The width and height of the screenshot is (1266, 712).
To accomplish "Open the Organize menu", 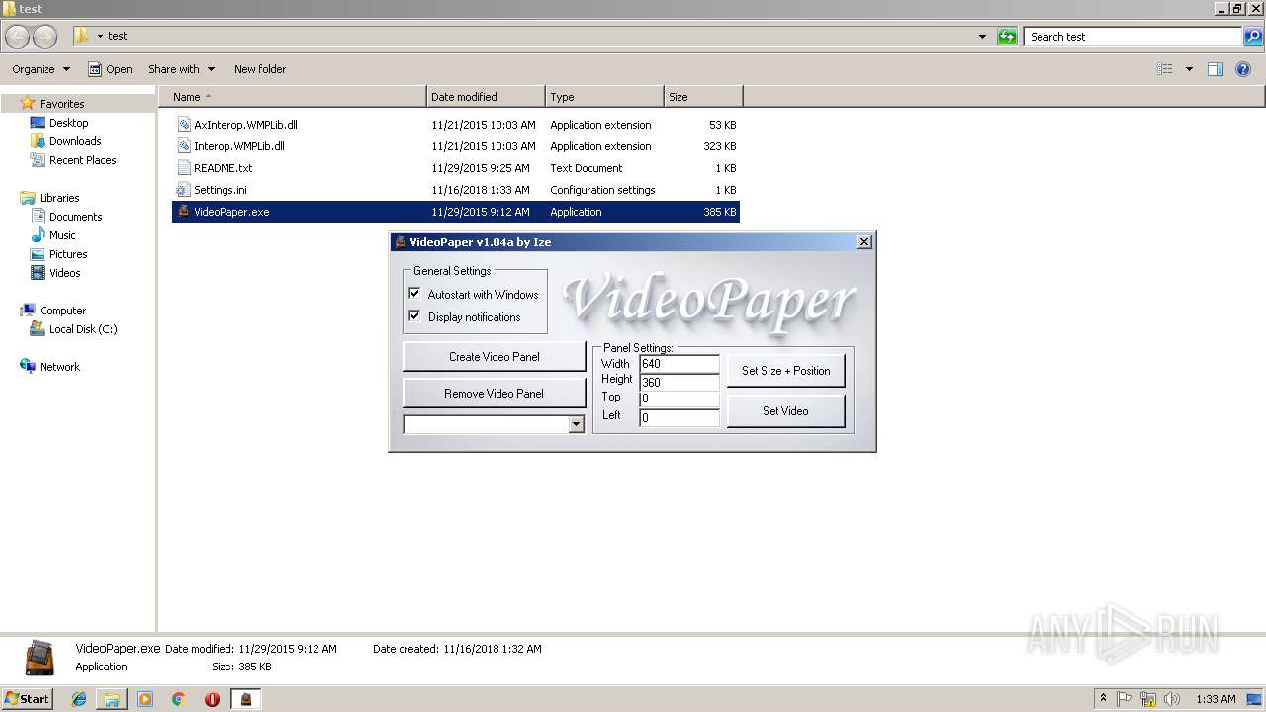I will coord(42,69).
